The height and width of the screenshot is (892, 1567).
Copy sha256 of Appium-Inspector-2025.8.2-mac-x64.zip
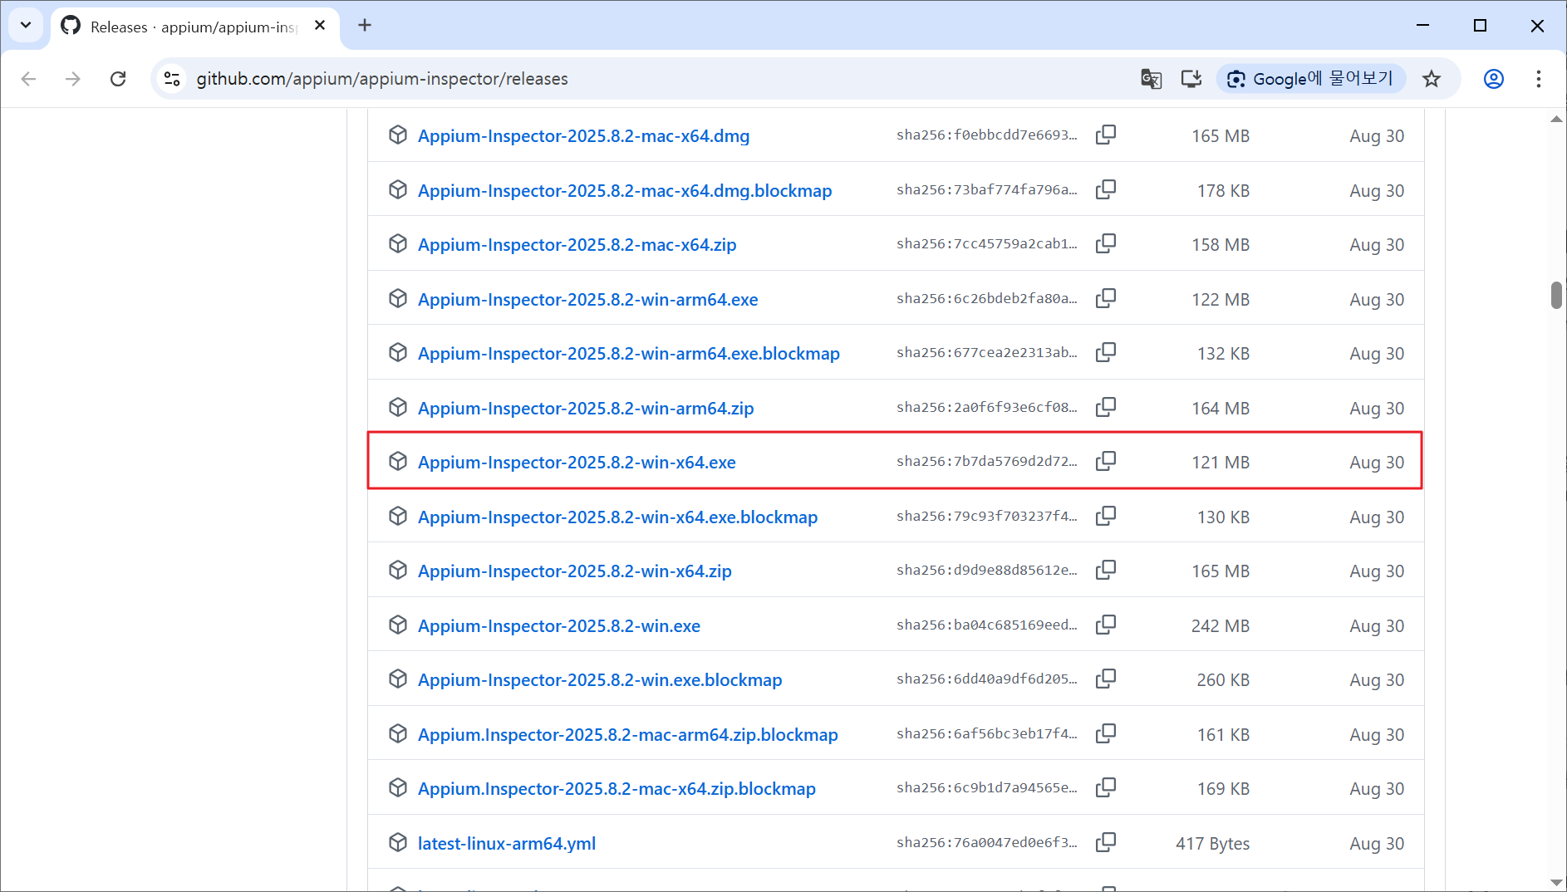(1105, 243)
